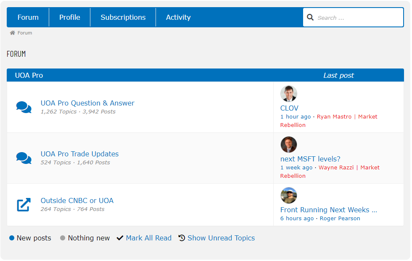This screenshot has height=261, width=412.
Task: Open the CLOV last post
Action: coord(289,108)
